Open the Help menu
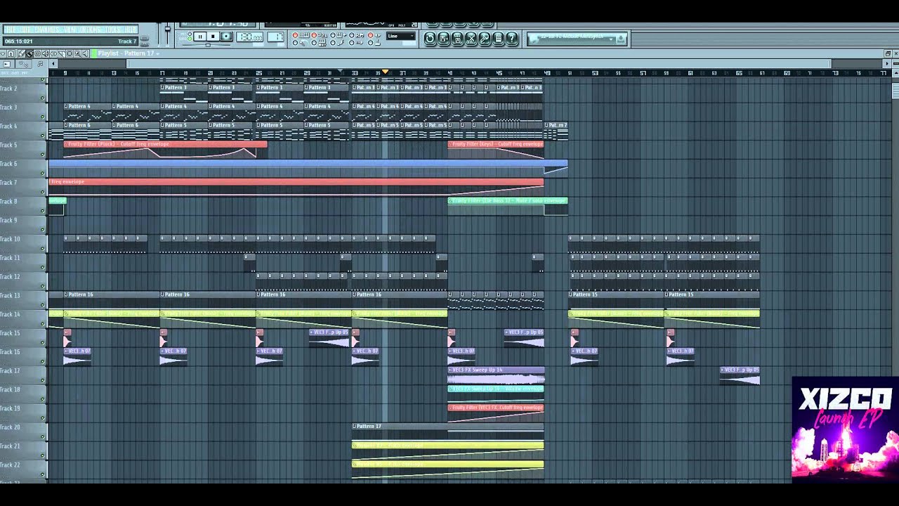 pyautogui.click(x=130, y=30)
